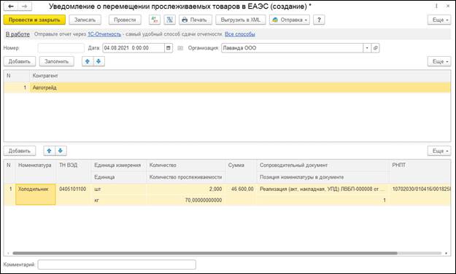Close the document form with X
Viewport: 456px width, 274px height.
click(448, 6)
